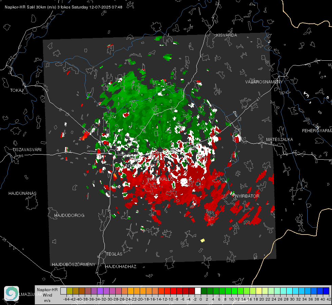Screen dimensions: 332x305
Task: Click the FEHÉRGYARMAT label at the right edge
Action: tap(317, 131)
